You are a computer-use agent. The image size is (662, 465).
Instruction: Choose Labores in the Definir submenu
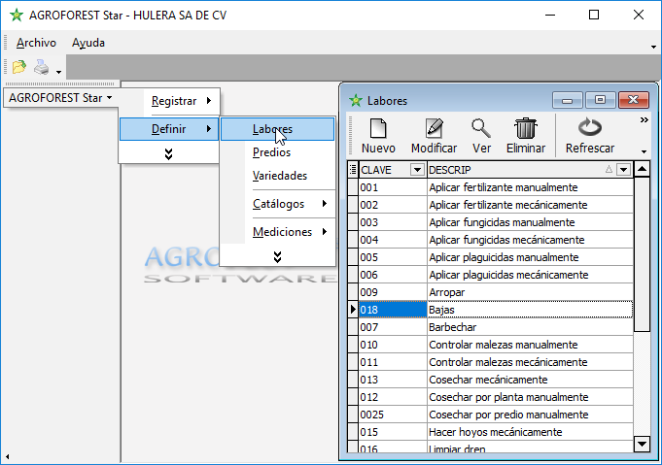[x=277, y=129]
